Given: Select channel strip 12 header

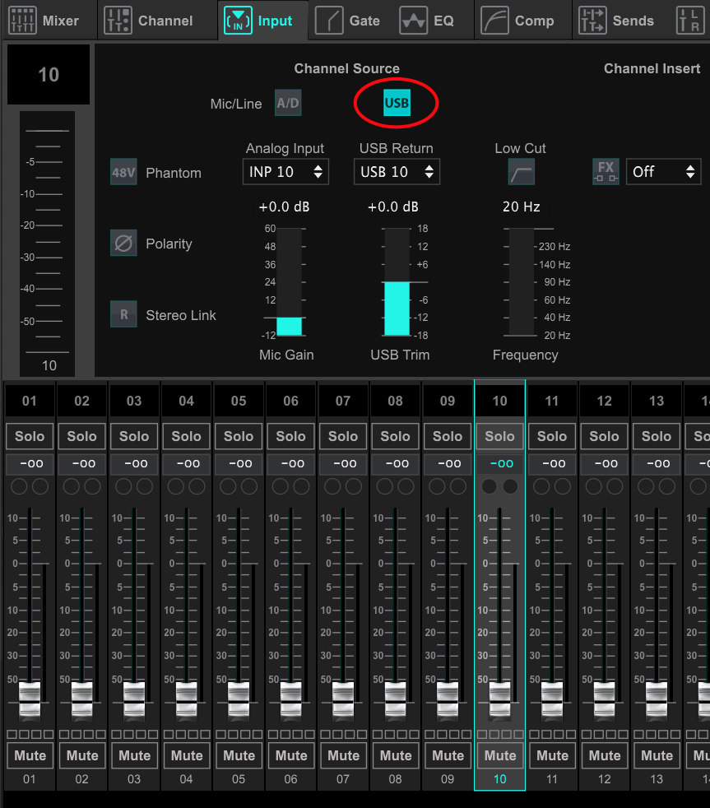Looking at the screenshot, I should click(604, 401).
